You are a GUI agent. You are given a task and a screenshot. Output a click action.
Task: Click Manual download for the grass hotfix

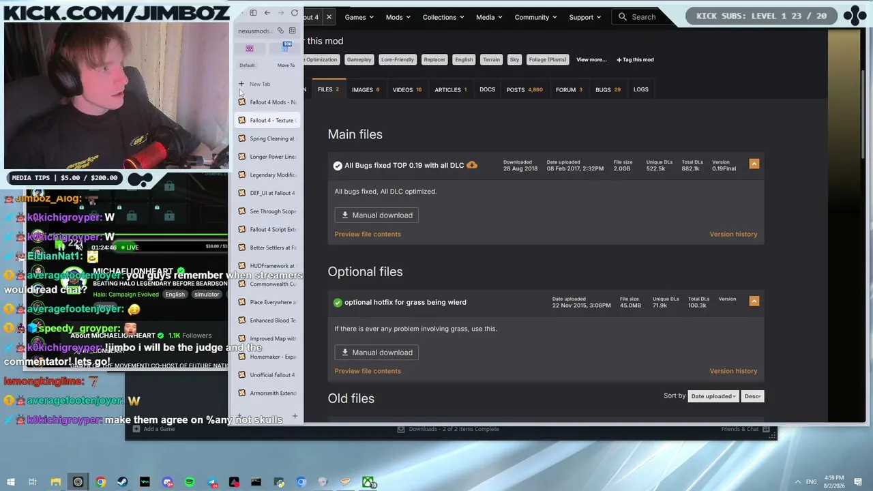coord(376,353)
